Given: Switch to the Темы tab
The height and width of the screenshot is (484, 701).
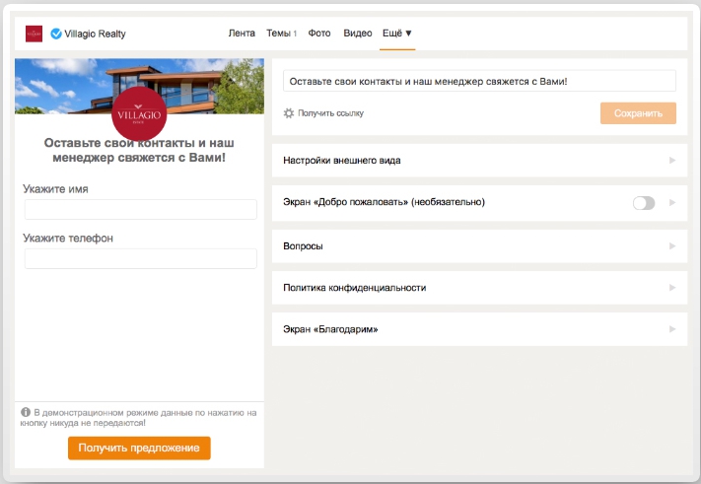Looking at the screenshot, I should 281,34.
